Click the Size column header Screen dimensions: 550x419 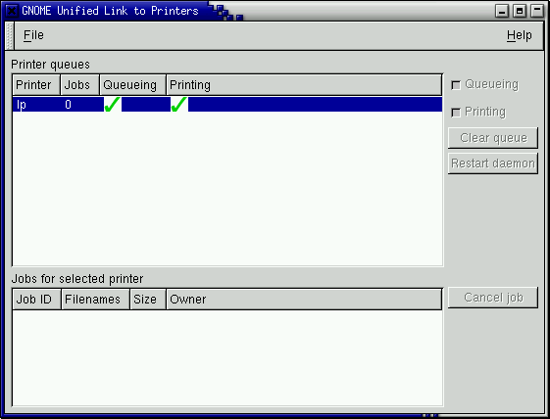tap(148, 300)
